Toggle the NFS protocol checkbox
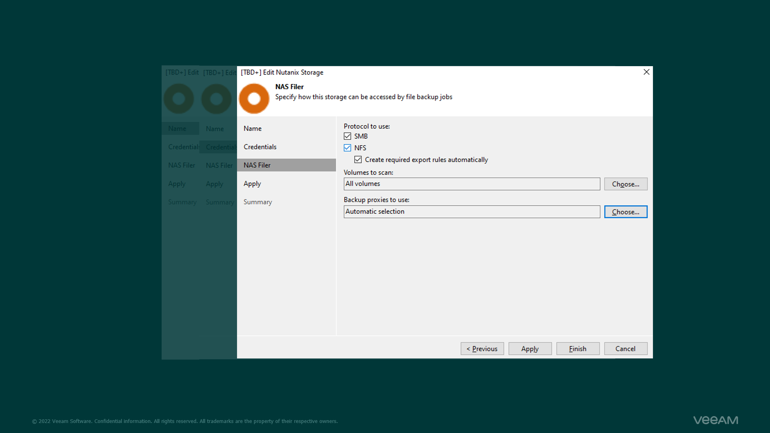Screen dimensions: 770x433 point(347,148)
